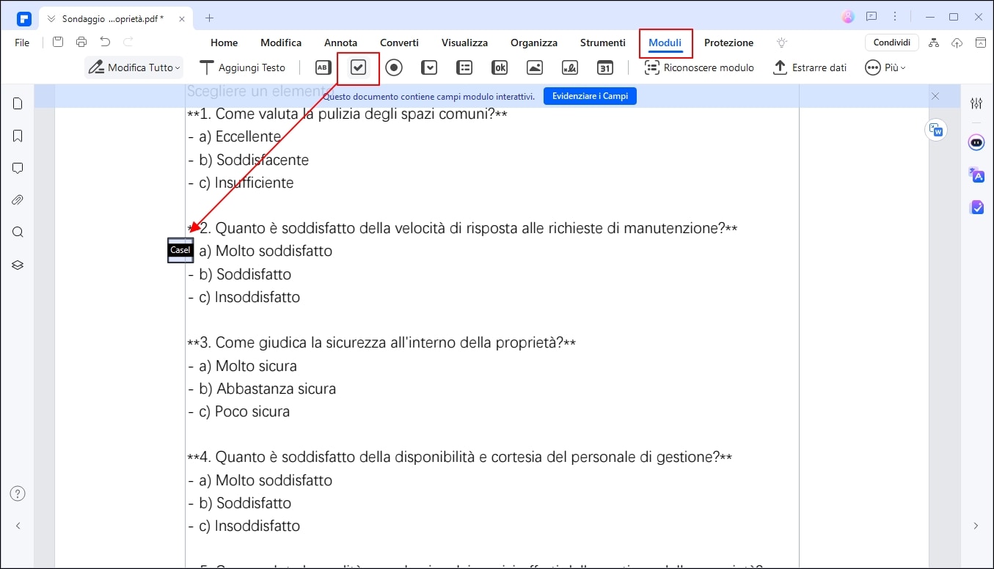This screenshot has width=994, height=569.
Task: Open the tab list chevron dropdown
Action: [51, 18]
